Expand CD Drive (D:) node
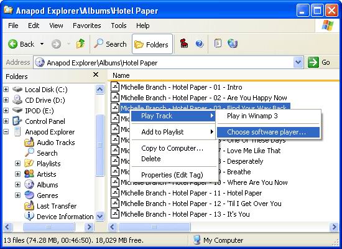The image size is (342, 249). (x=6, y=100)
